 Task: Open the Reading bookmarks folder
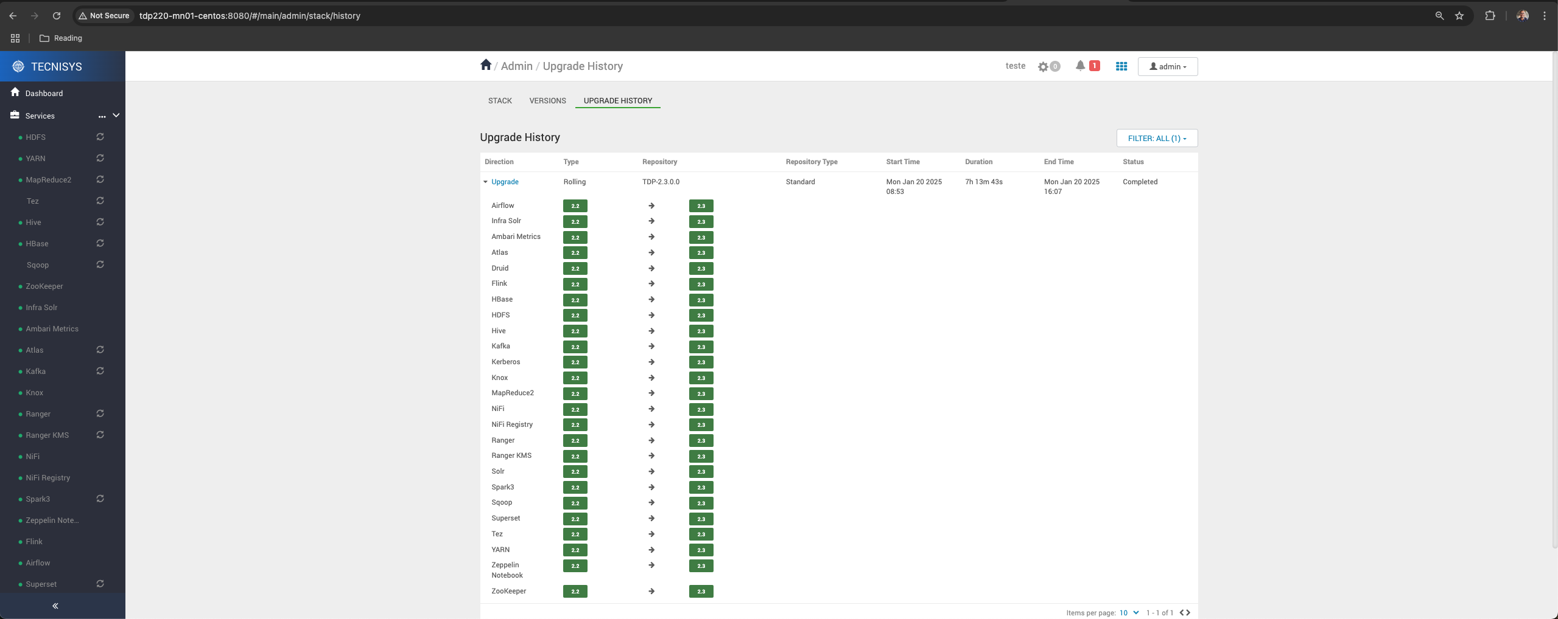(61, 38)
